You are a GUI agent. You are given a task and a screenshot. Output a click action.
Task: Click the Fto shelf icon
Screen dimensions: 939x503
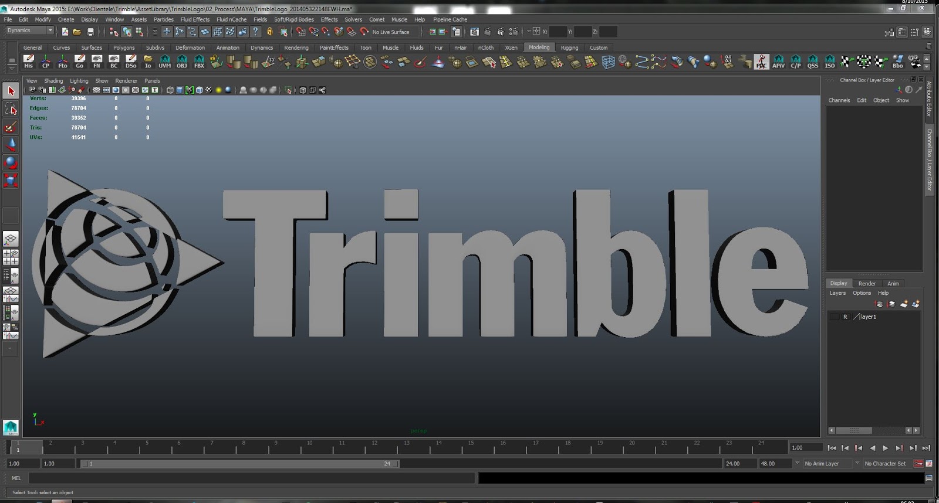[62, 62]
